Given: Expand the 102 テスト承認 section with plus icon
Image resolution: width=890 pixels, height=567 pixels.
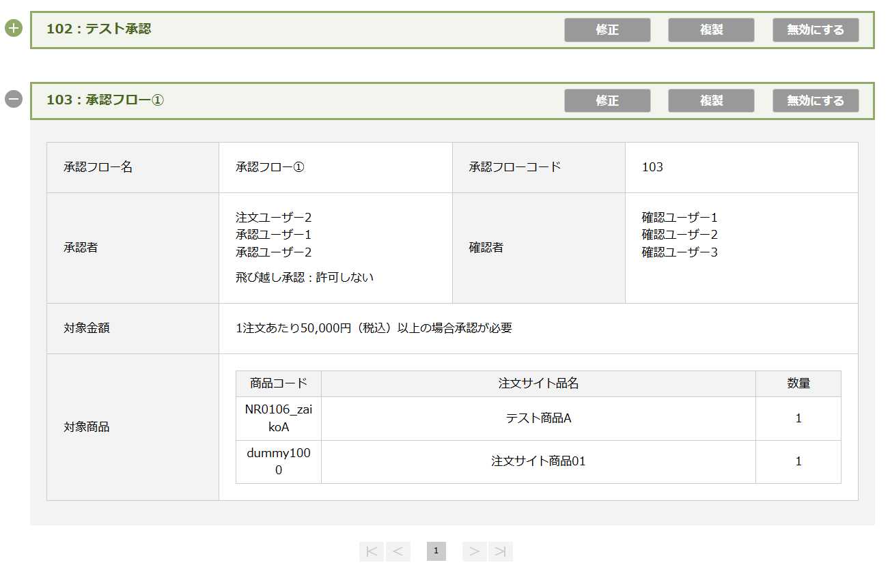Looking at the screenshot, I should coord(14,29).
